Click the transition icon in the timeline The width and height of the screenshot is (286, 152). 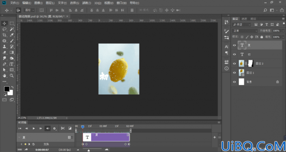pyautogui.click(x=70, y=128)
